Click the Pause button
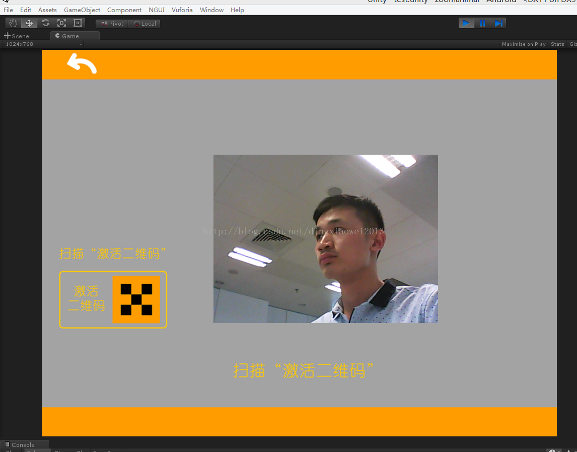This screenshot has height=452, width=577. pos(482,23)
